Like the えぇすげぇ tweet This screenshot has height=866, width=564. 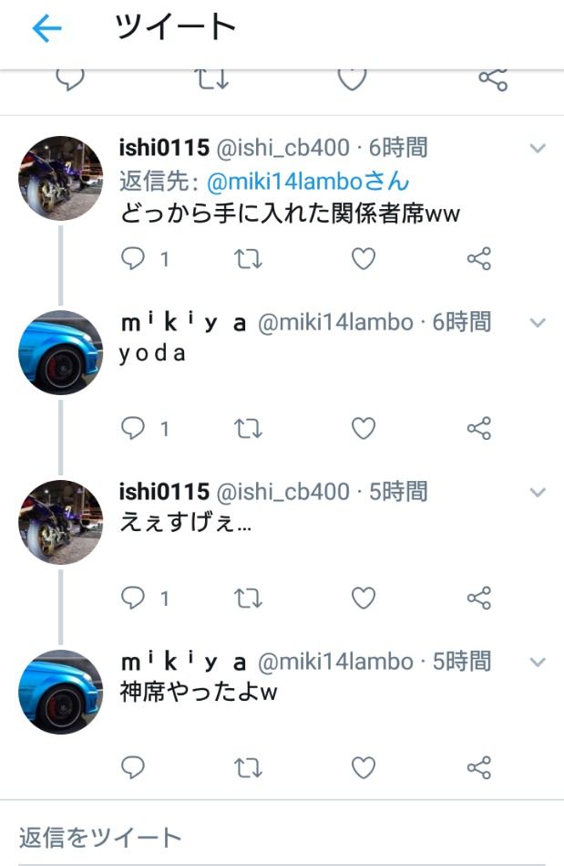tap(364, 598)
